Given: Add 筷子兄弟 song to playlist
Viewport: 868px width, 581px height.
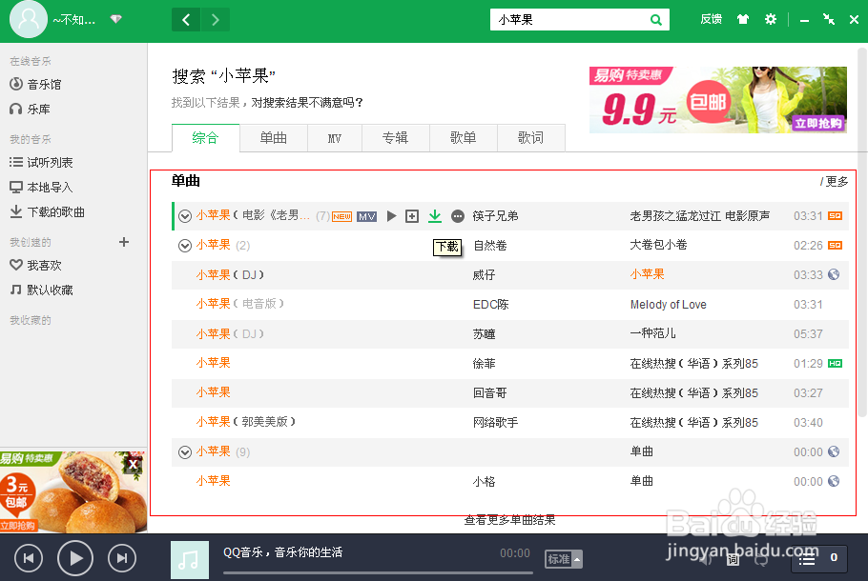Looking at the screenshot, I should (x=412, y=216).
